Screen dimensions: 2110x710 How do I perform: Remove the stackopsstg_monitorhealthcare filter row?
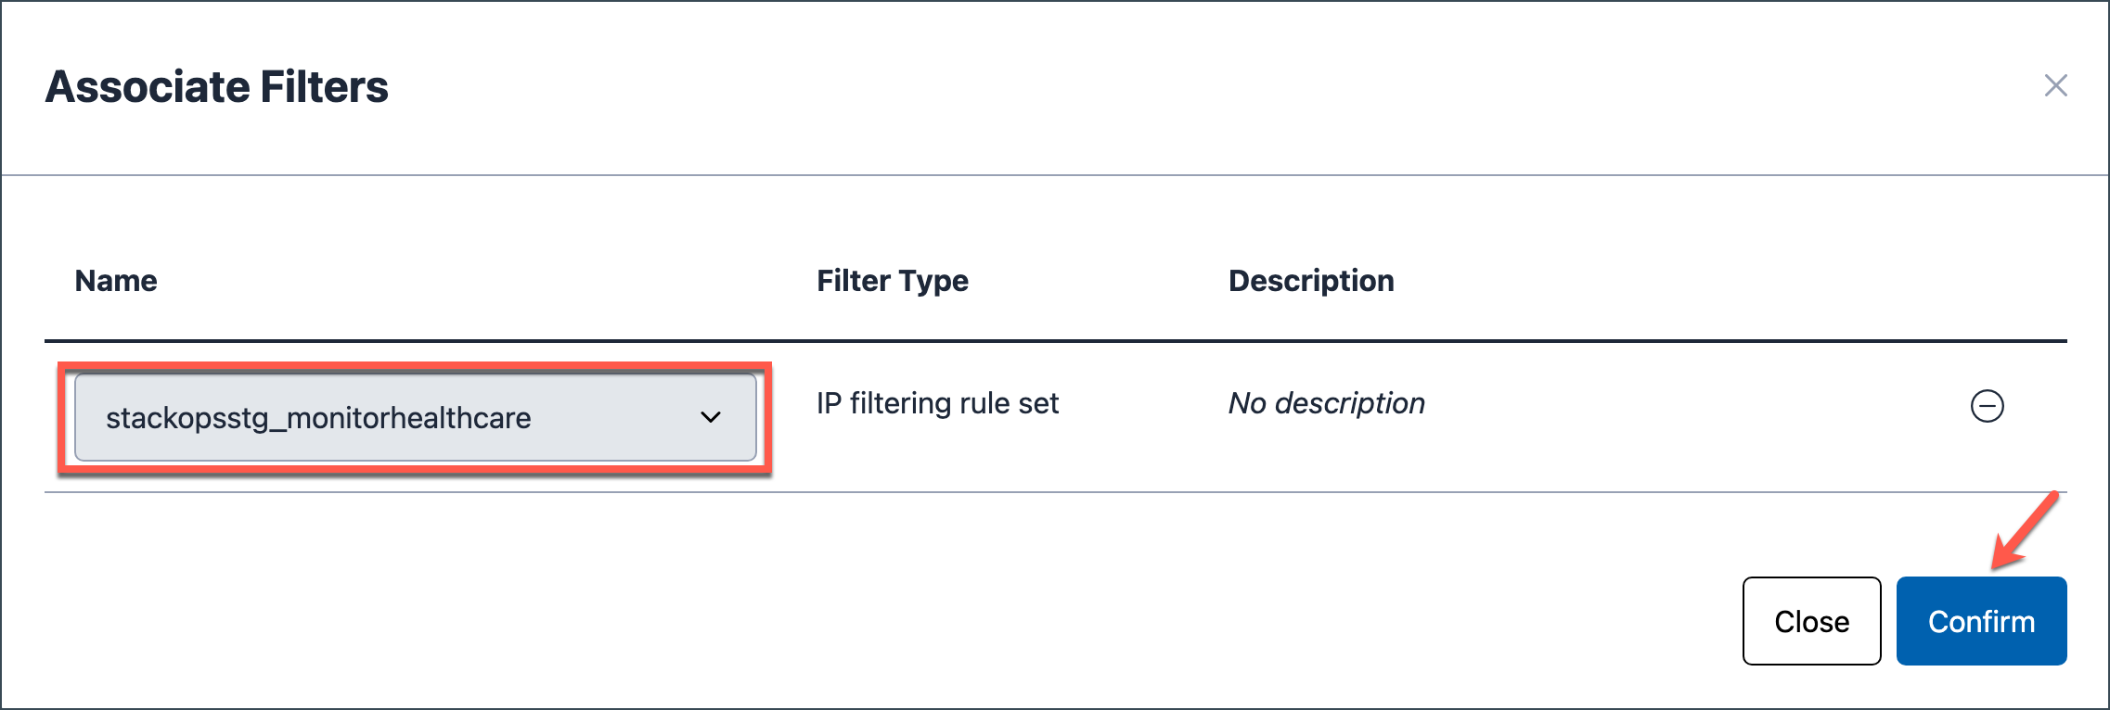(1987, 406)
